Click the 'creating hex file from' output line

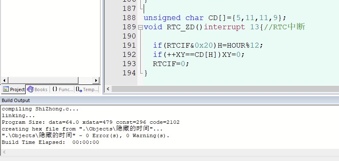pyautogui.click(x=82, y=129)
